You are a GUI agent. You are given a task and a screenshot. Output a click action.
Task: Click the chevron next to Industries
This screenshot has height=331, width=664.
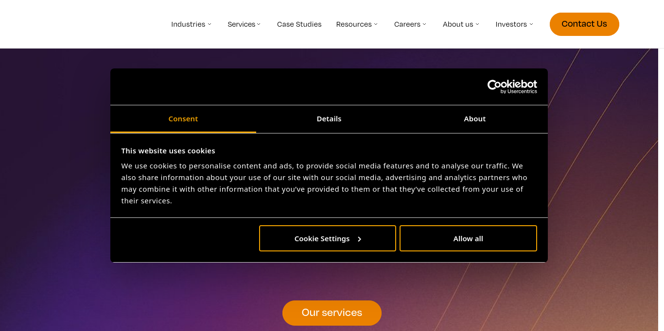pos(210,24)
